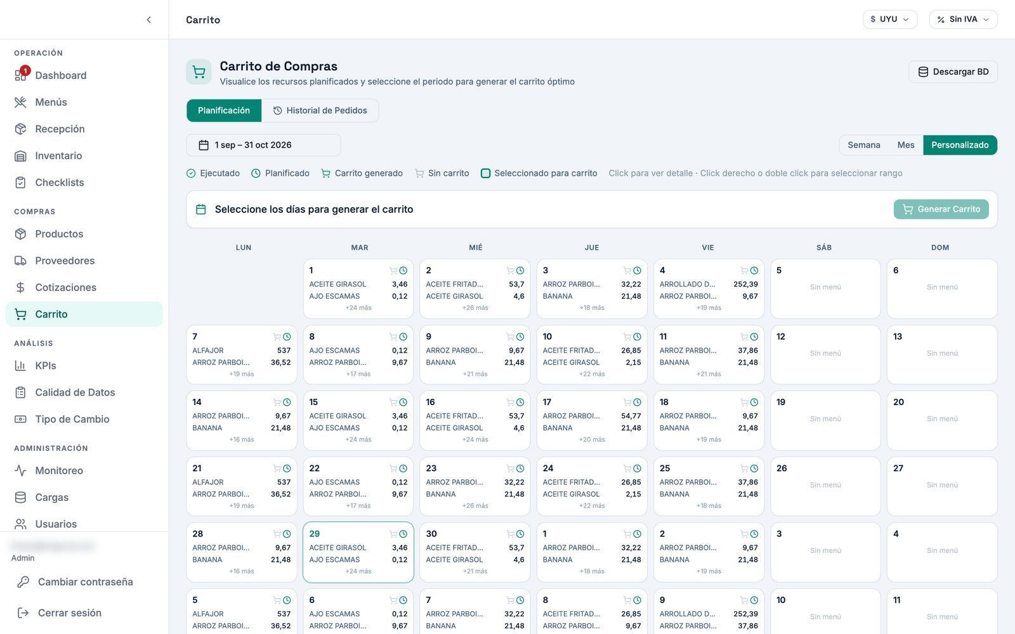Click the 'Carrito generado' legend label
The height and width of the screenshot is (634, 1015).
(x=369, y=173)
